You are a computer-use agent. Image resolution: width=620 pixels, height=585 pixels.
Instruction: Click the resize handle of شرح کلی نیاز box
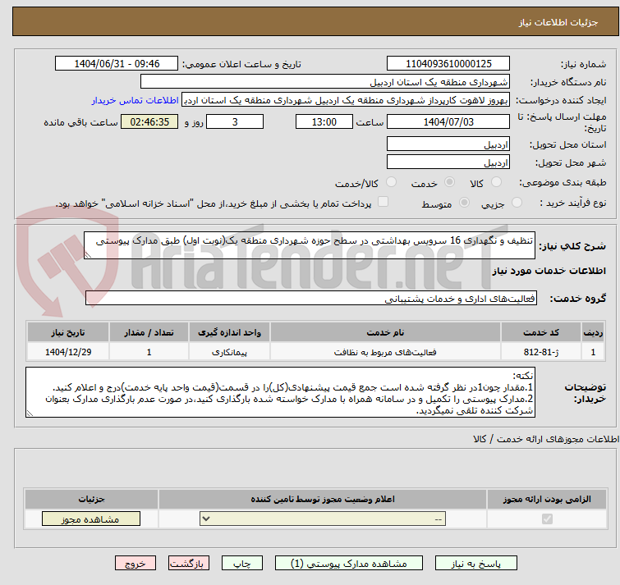click(88, 255)
